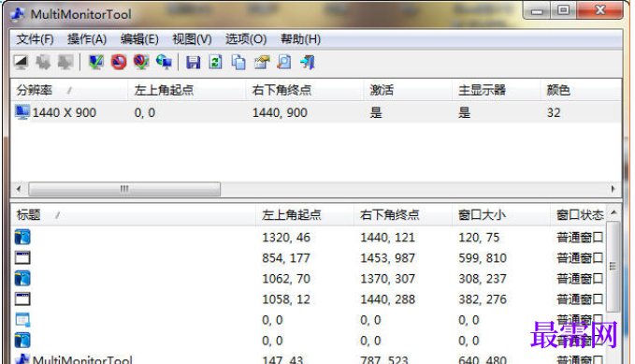Click the MultiMonitorTool title bar app icon
Screen dimensions: 635x364
coord(18,14)
